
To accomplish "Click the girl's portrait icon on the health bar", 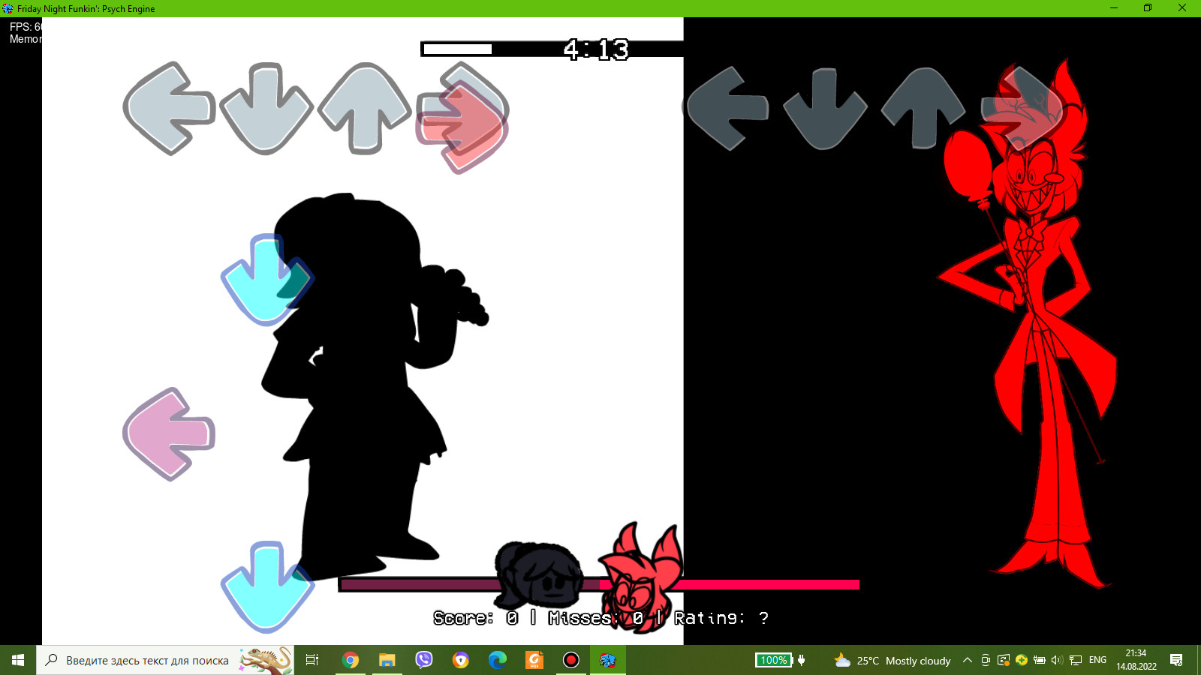I will [x=537, y=577].
